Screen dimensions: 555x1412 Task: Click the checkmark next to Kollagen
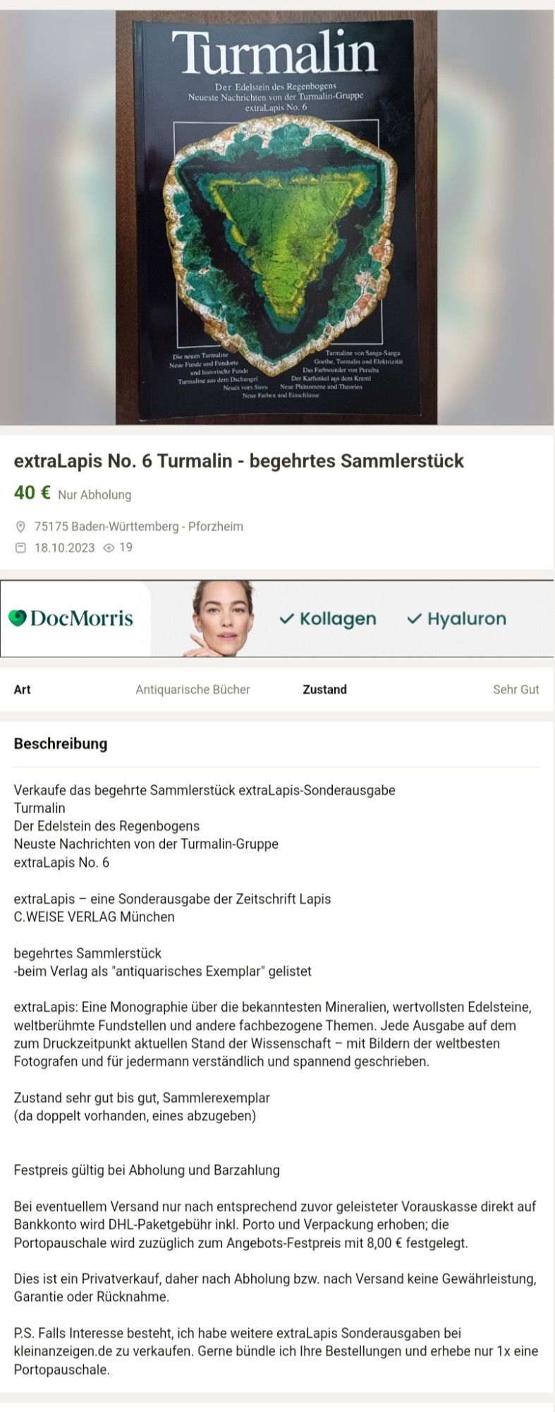click(286, 619)
